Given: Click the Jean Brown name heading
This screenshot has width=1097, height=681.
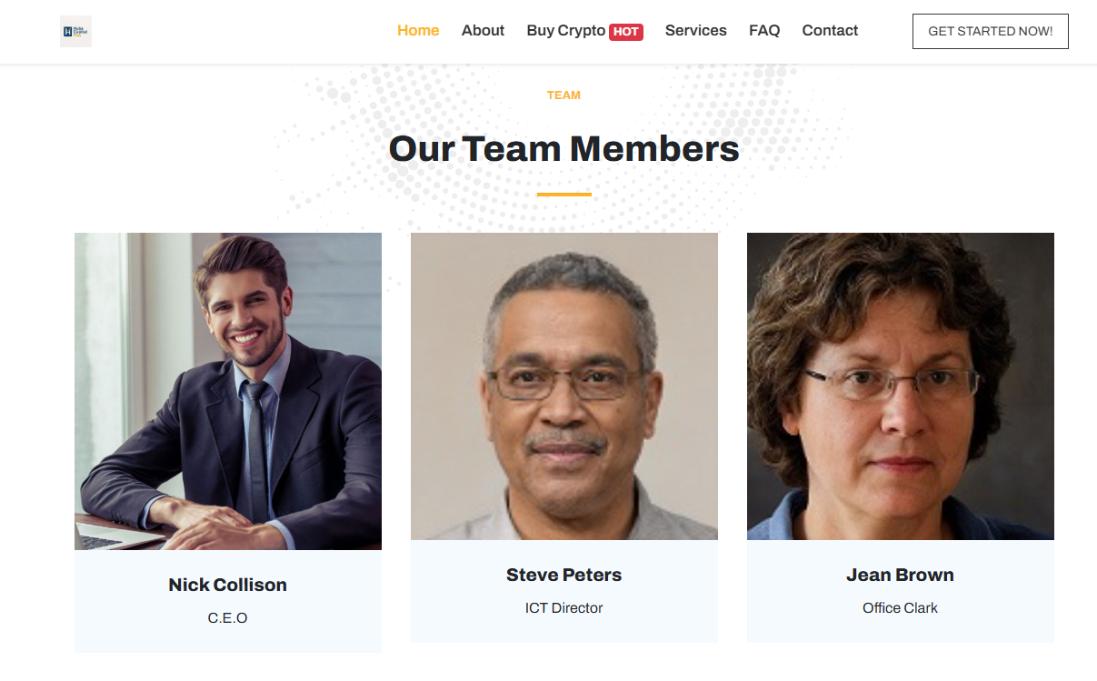Looking at the screenshot, I should coord(901,576).
